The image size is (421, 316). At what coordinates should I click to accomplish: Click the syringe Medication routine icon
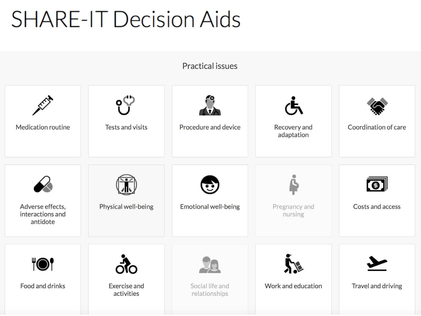(x=43, y=105)
